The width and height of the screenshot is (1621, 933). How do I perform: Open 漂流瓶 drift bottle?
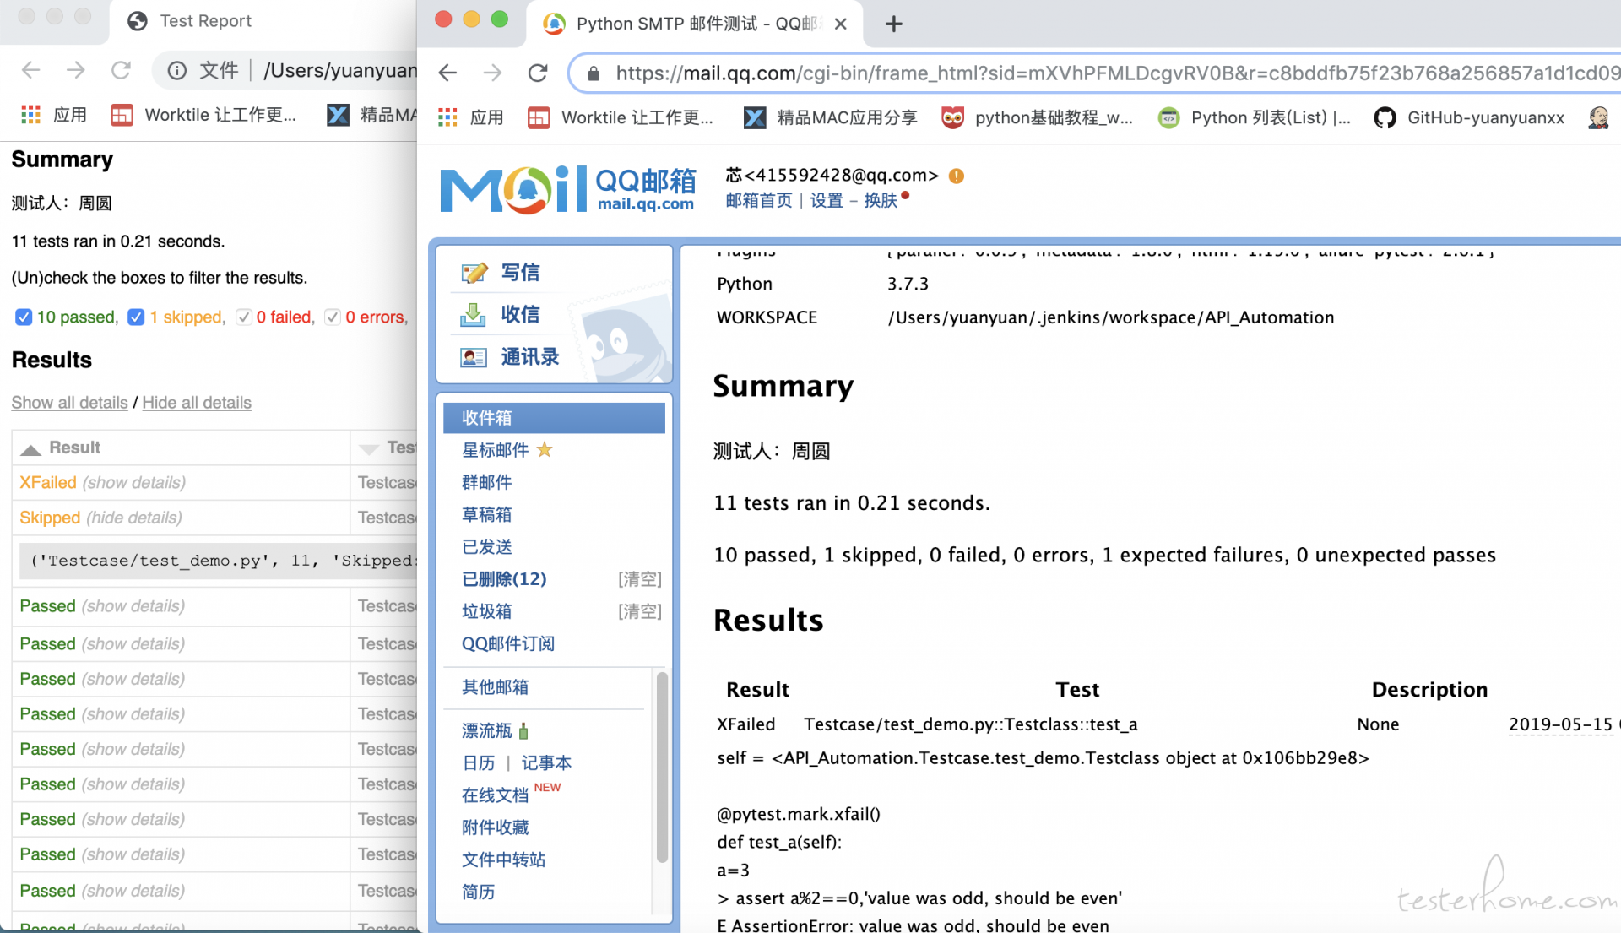click(x=486, y=730)
